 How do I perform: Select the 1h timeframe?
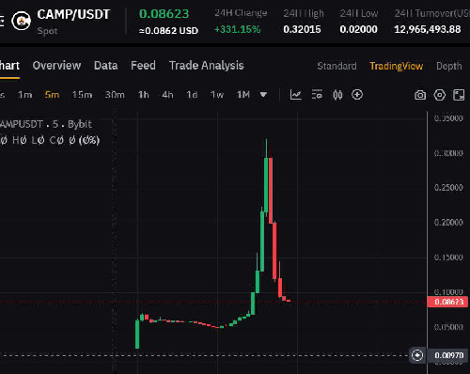(x=144, y=95)
